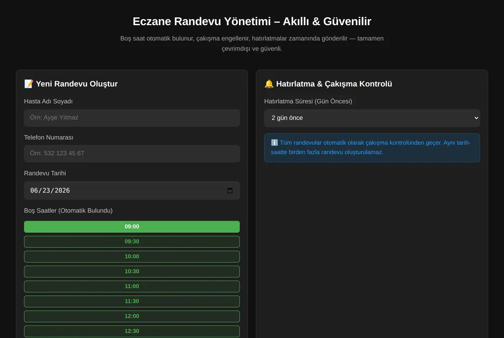Focus the Telefon Numarası input field
Image resolution: width=504 pixels, height=338 pixels.
click(x=132, y=153)
